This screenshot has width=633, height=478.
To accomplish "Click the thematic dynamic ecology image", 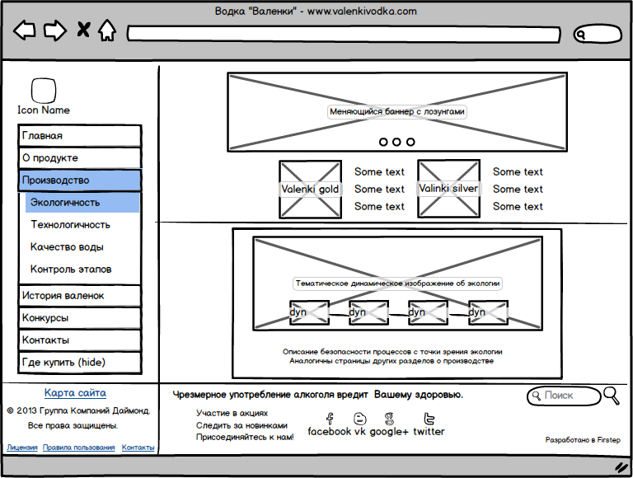I will 397,284.
